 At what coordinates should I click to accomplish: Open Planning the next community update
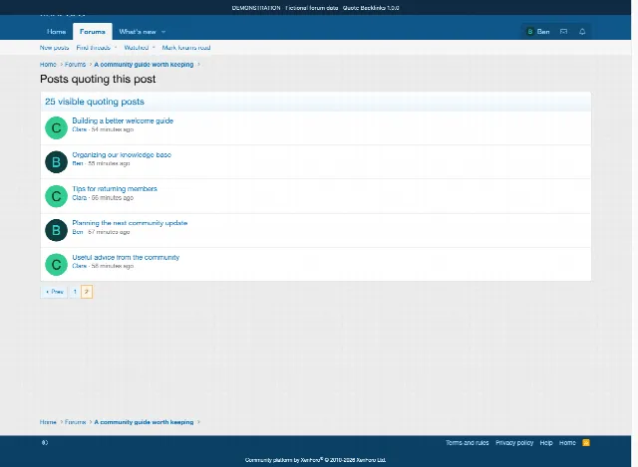click(130, 223)
